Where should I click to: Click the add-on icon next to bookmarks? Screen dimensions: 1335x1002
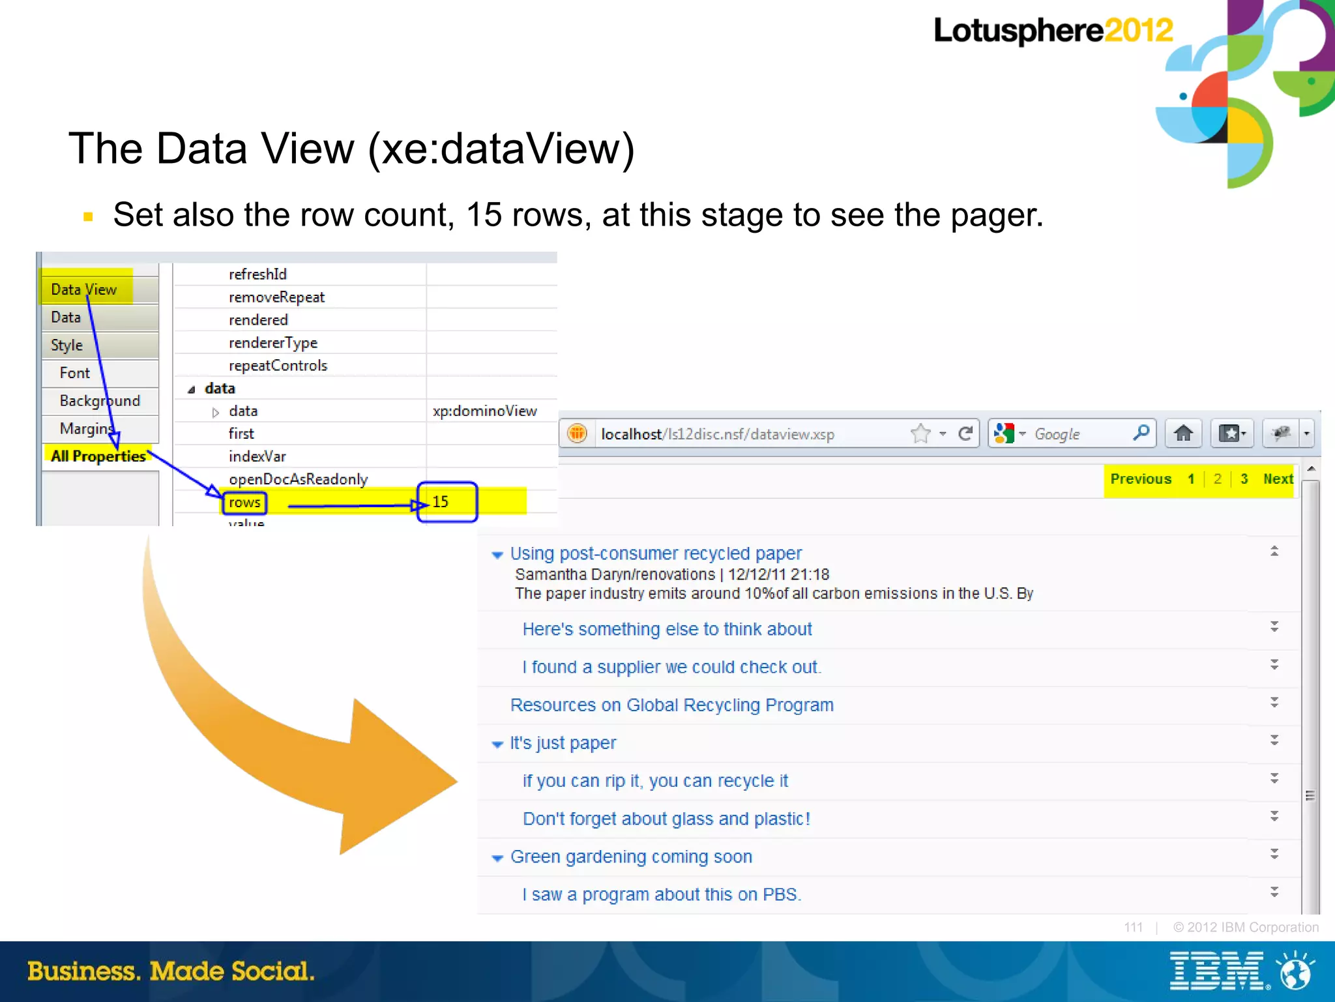click(x=1281, y=434)
